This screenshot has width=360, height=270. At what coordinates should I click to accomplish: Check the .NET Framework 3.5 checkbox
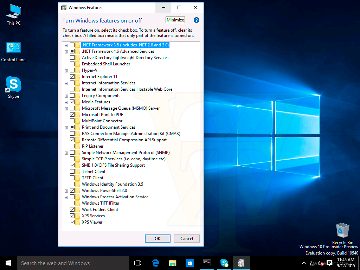72,45
